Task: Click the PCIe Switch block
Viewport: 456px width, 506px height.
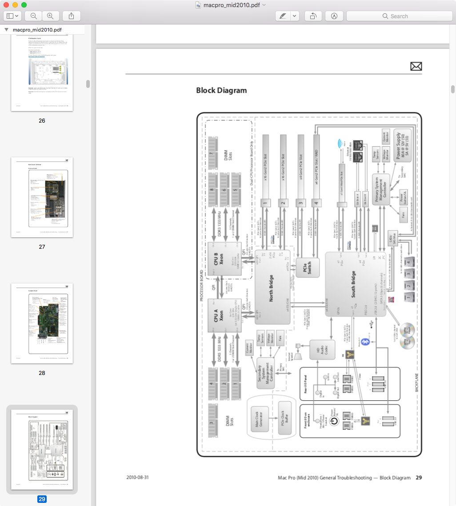Action: [x=308, y=267]
